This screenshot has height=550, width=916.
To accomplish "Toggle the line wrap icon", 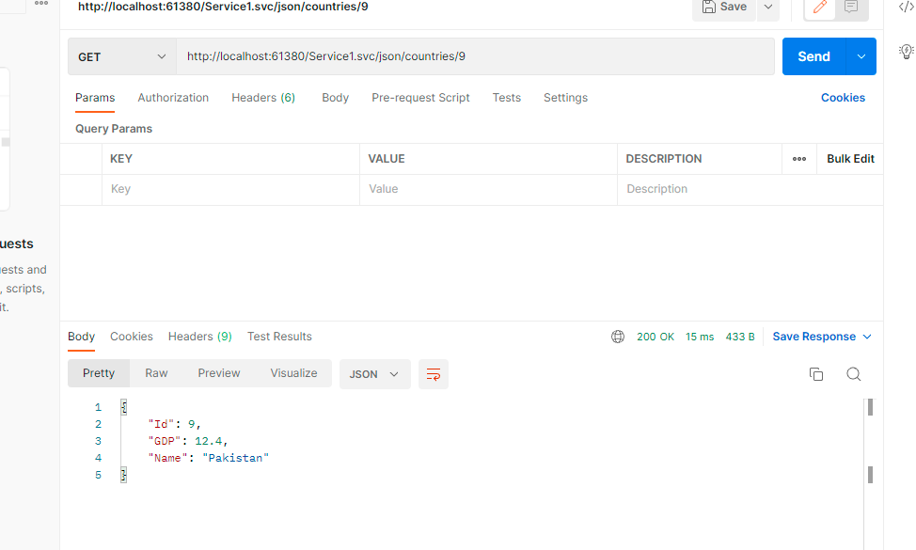I will point(434,374).
